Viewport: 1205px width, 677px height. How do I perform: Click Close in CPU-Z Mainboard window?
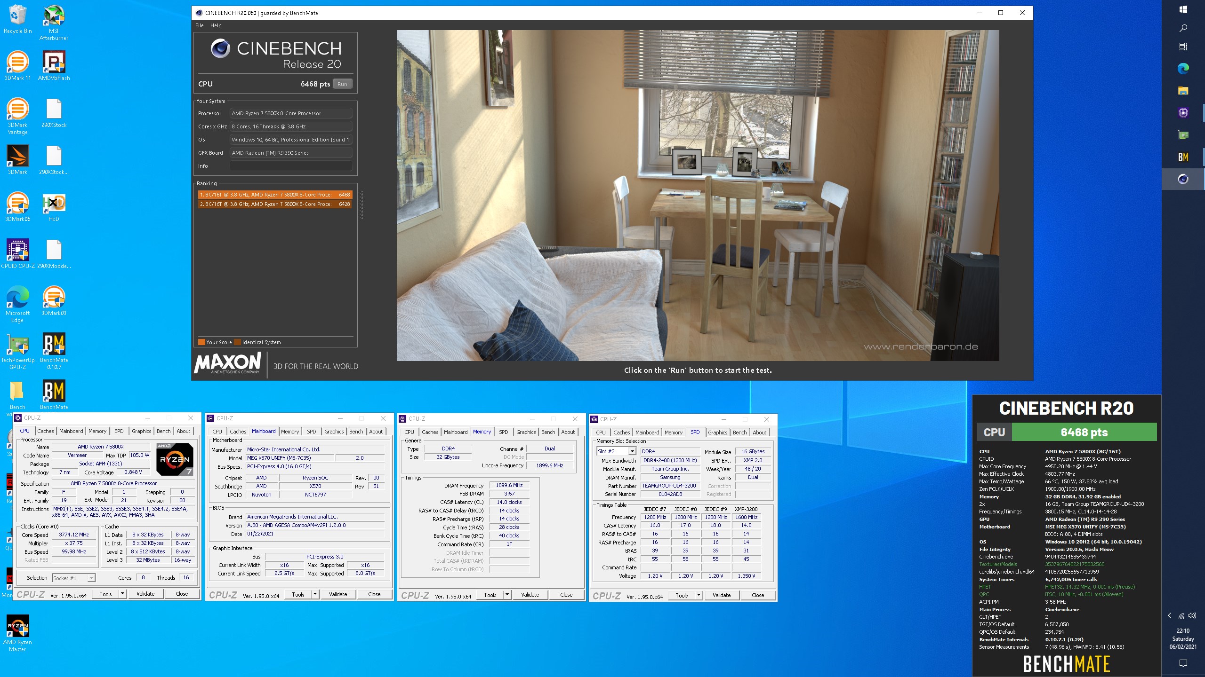pyautogui.click(x=374, y=594)
